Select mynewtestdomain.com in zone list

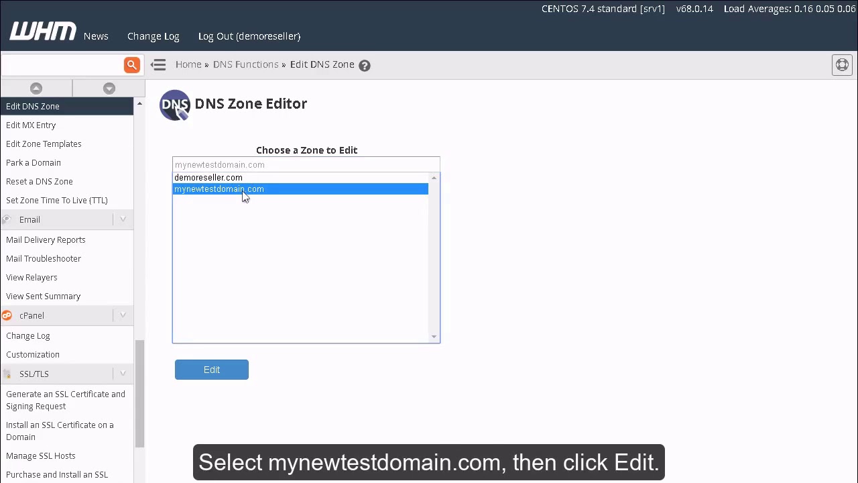pyautogui.click(x=300, y=189)
